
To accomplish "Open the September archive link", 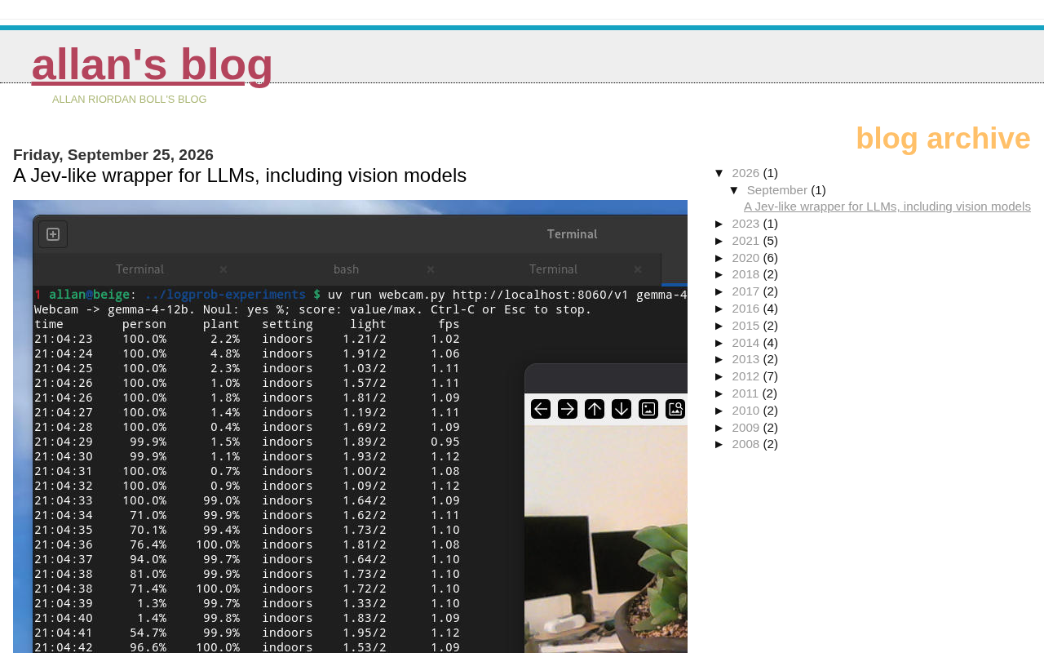I will [777, 190].
